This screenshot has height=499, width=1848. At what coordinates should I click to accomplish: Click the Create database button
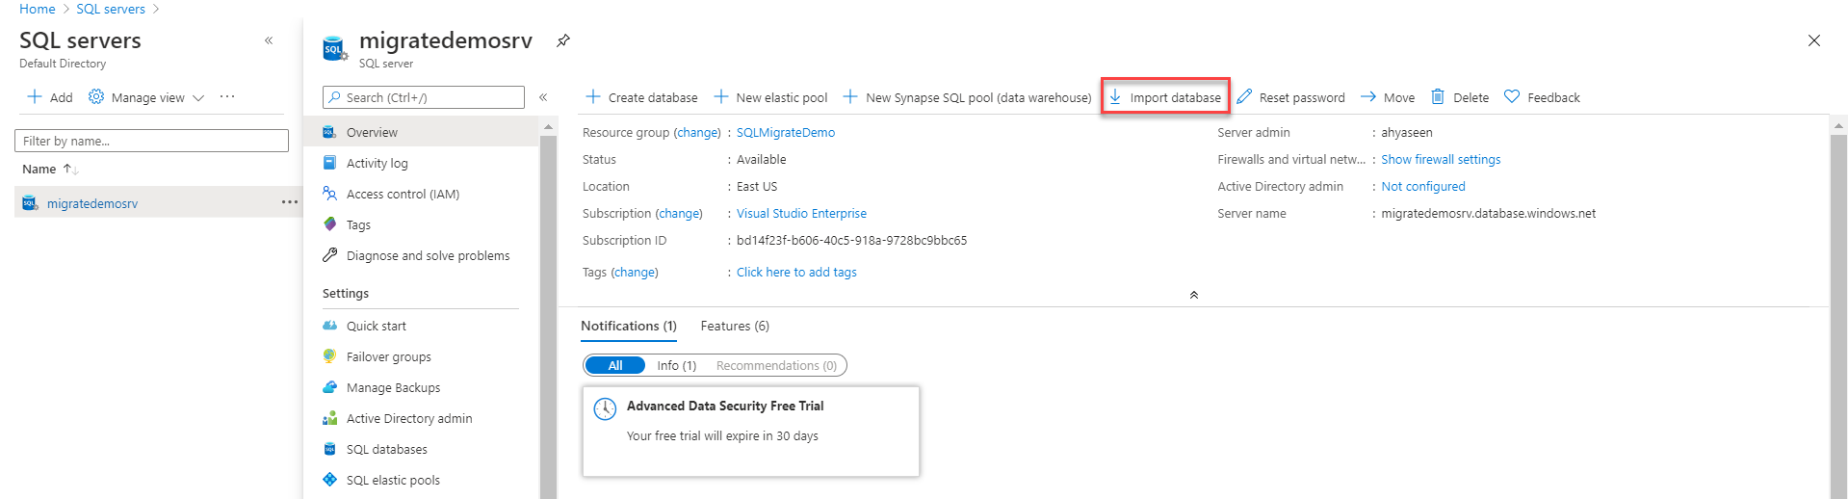[641, 98]
